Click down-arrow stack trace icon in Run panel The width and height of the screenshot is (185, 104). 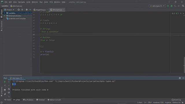click(9, 85)
